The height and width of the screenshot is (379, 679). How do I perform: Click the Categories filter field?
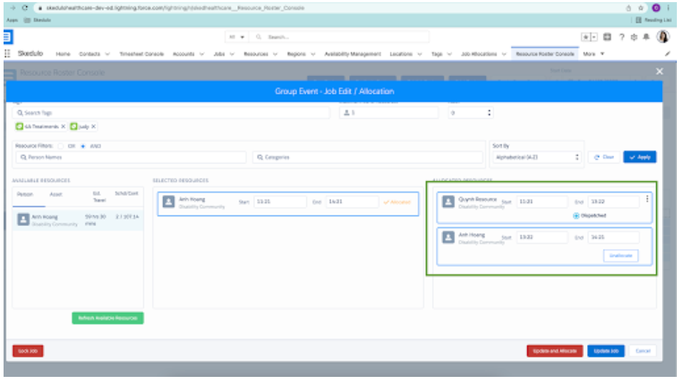(367, 157)
